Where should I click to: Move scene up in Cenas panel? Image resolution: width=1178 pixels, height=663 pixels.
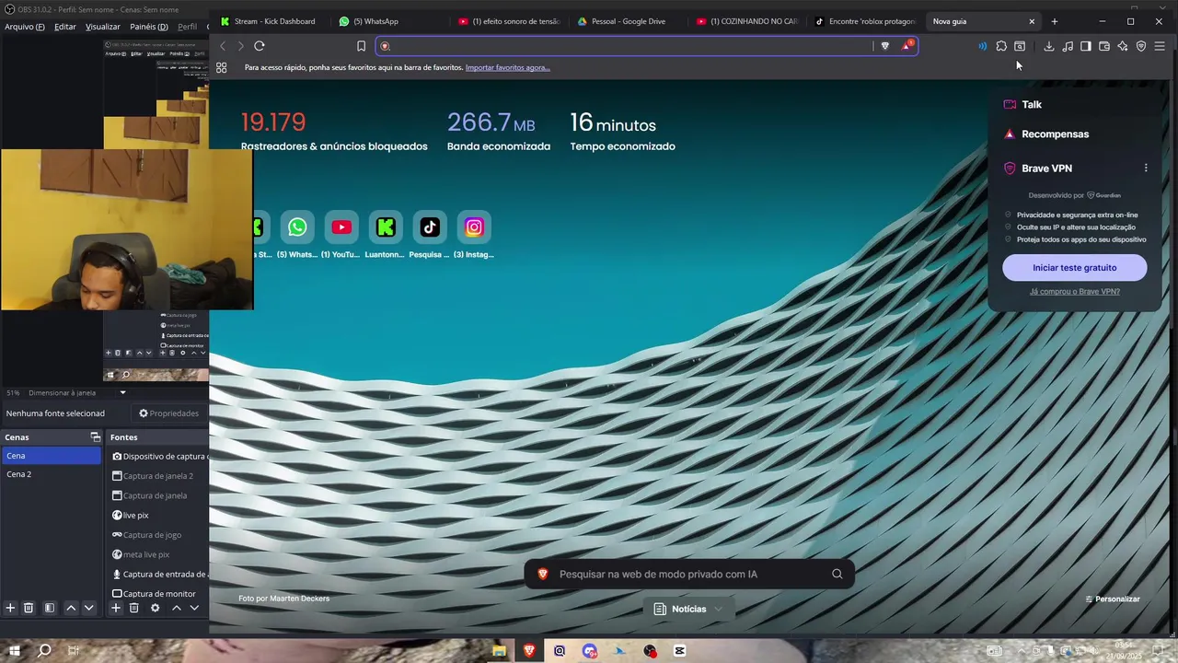[71, 608]
